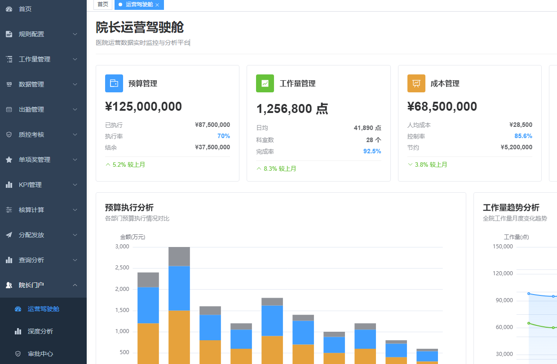
Task: Close the 运营驾驶舱 tab
Action: click(158, 5)
